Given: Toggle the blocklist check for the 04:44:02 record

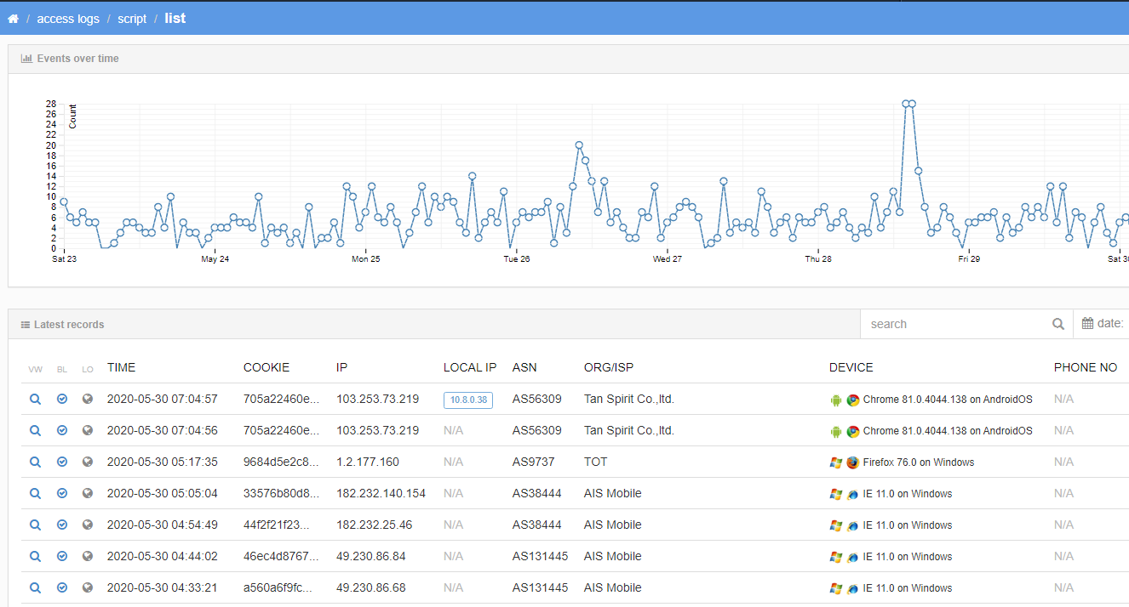Looking at the screenshot, I should pos(62,557).
